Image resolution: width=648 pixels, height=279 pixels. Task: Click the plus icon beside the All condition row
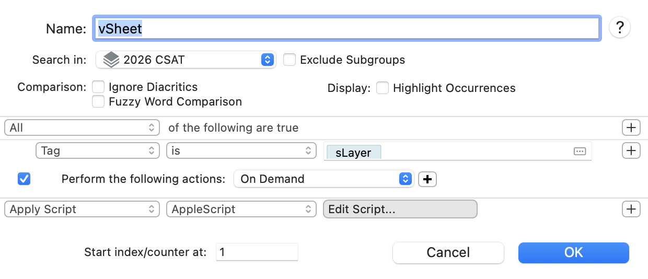pyautogui.click(x=631, y=127)
